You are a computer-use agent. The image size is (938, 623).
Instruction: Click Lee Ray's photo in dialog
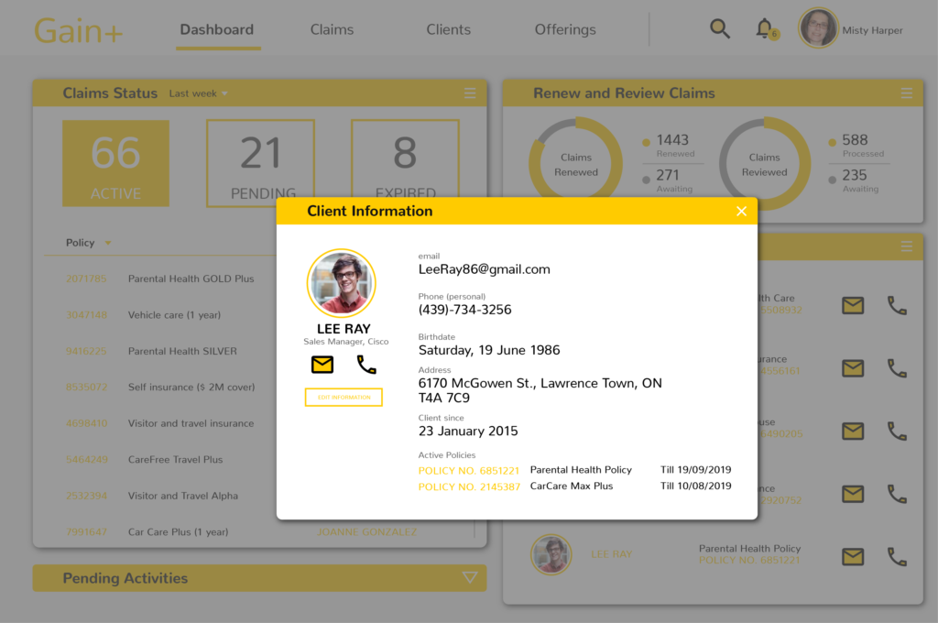pyautogui.click(x=342, y=283)
